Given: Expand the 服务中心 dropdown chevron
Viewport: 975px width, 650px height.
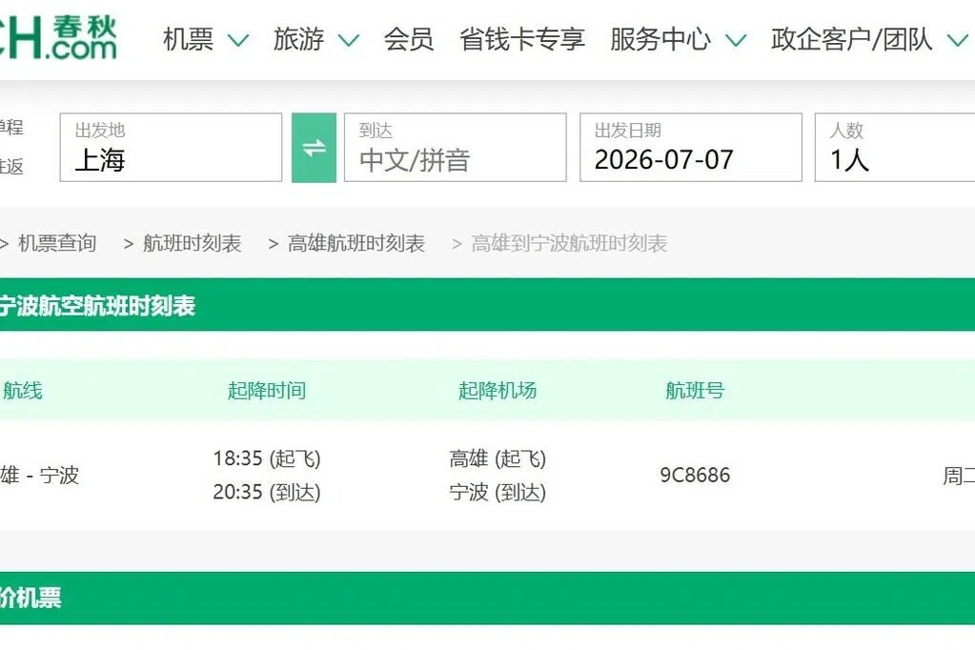Looking at the screenshot, I should 736,41.
